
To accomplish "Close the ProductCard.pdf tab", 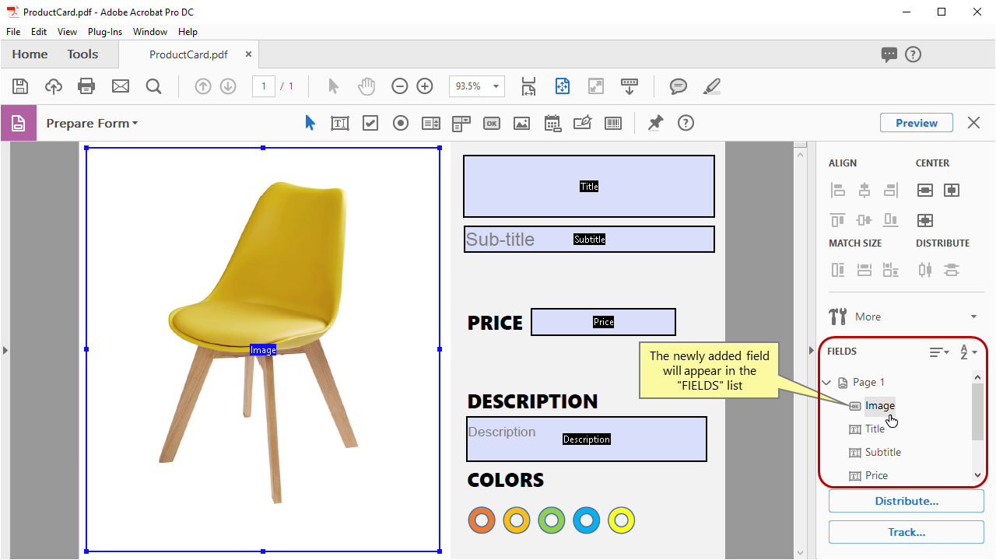I will [249, 54].
